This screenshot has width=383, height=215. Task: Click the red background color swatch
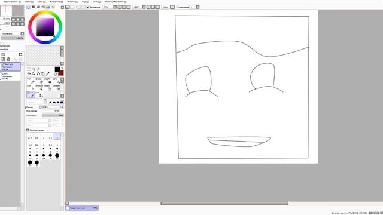[x=61, y=73]
